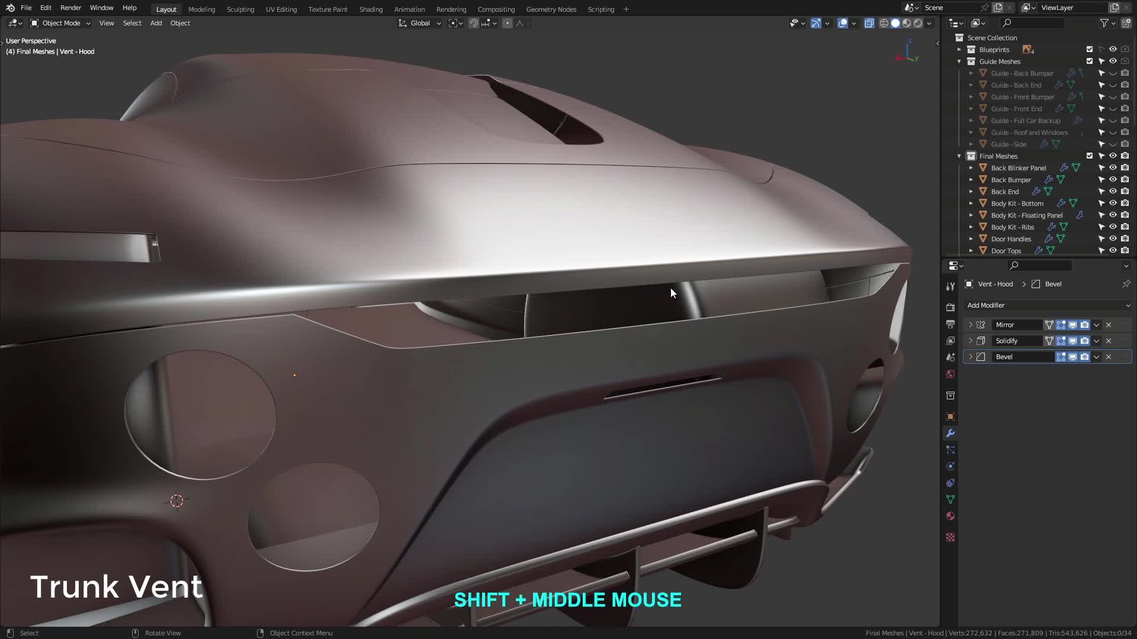Viewport: 1137px width, 639px height.
Task: Uncheck the Guide Meshes collection checkbox
Action: point(1090,62)
